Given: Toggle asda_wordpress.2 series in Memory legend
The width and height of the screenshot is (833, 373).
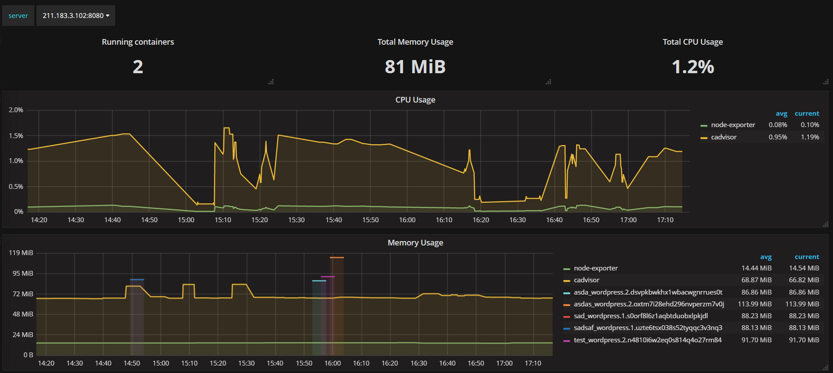Looking at the screenshot, I should [648, 292].
